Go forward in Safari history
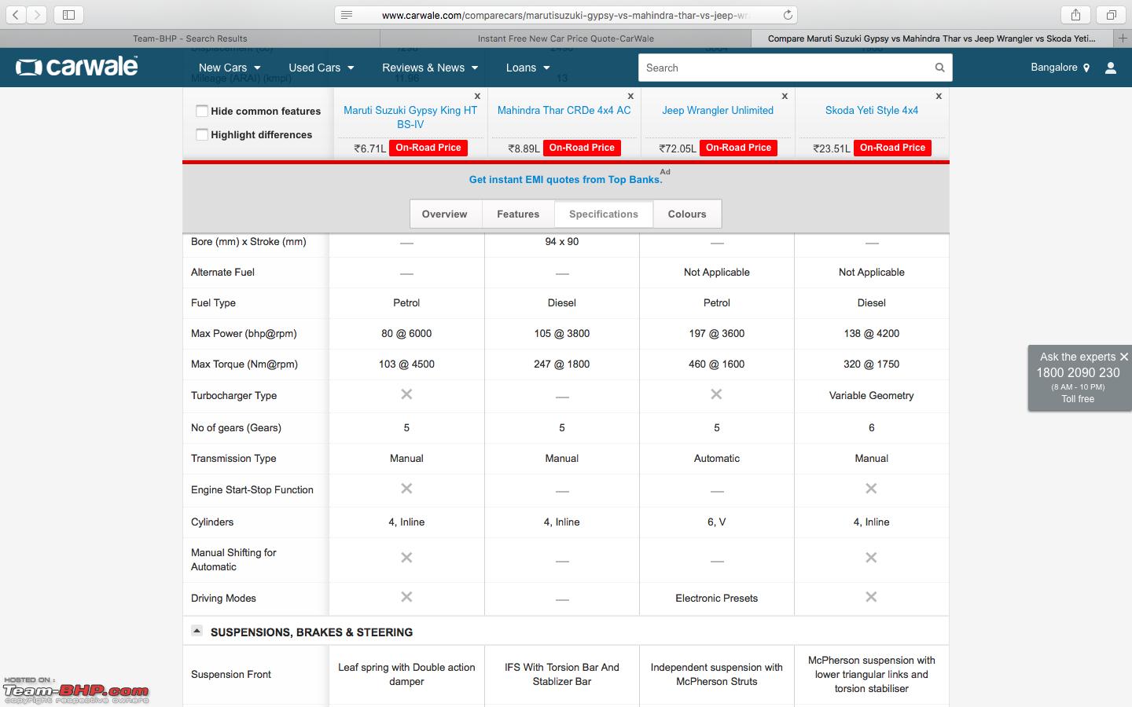 coord(37,14)
